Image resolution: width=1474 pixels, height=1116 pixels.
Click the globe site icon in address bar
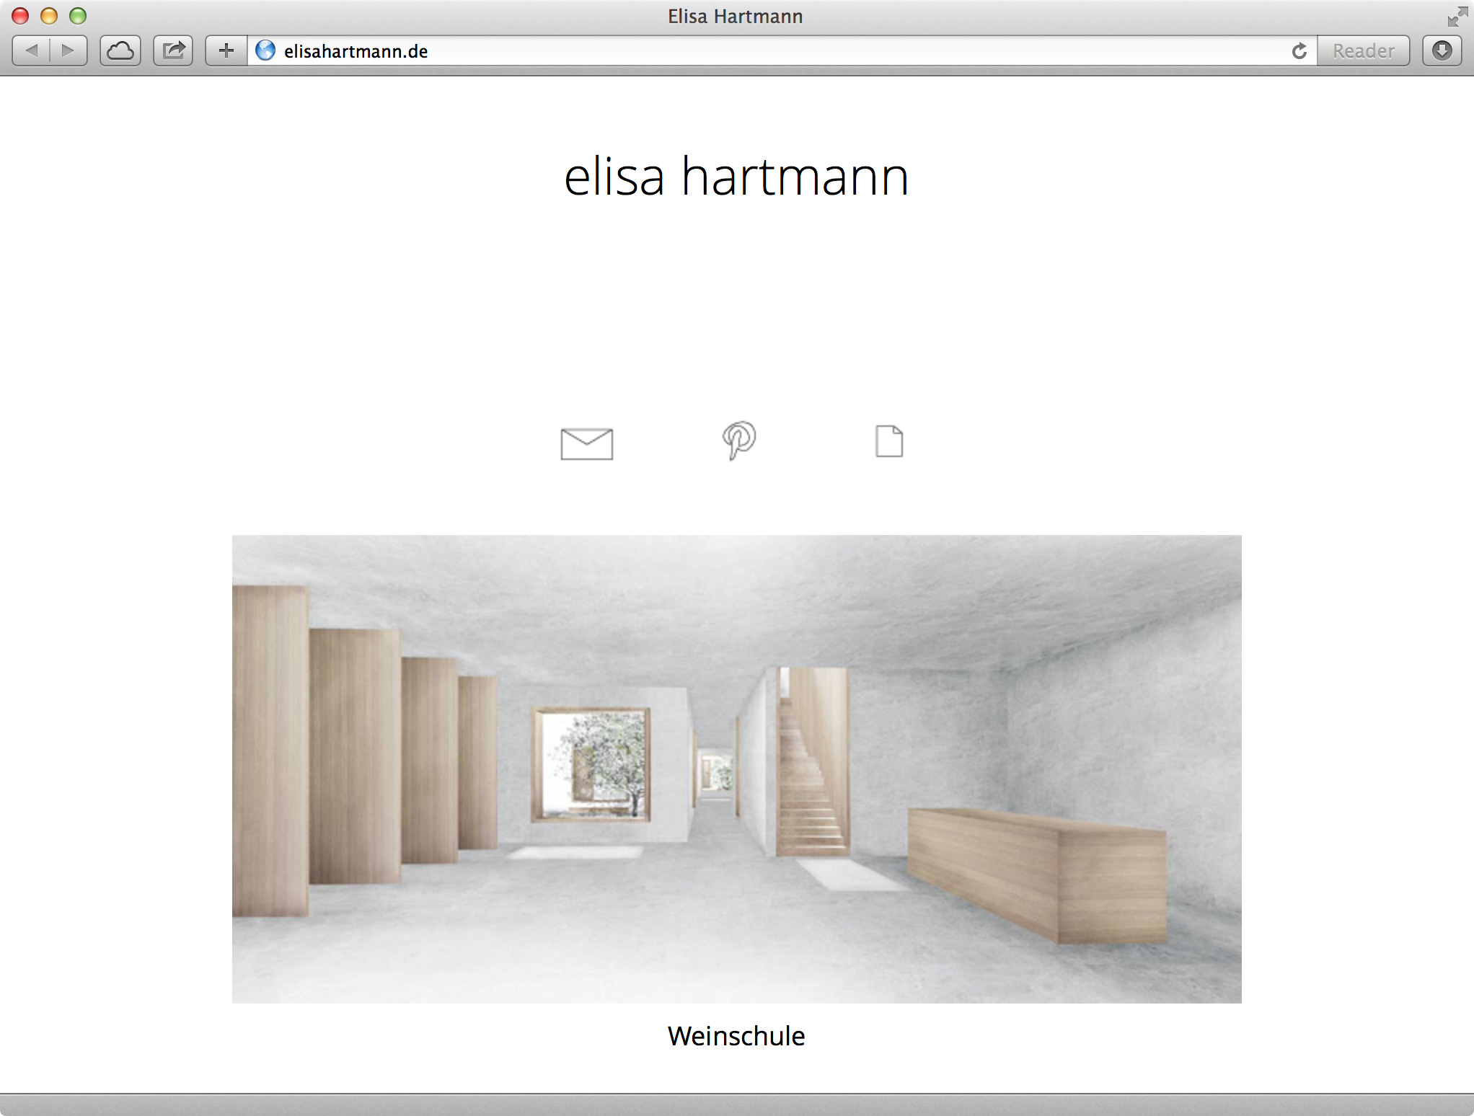[x=265, y=50]
